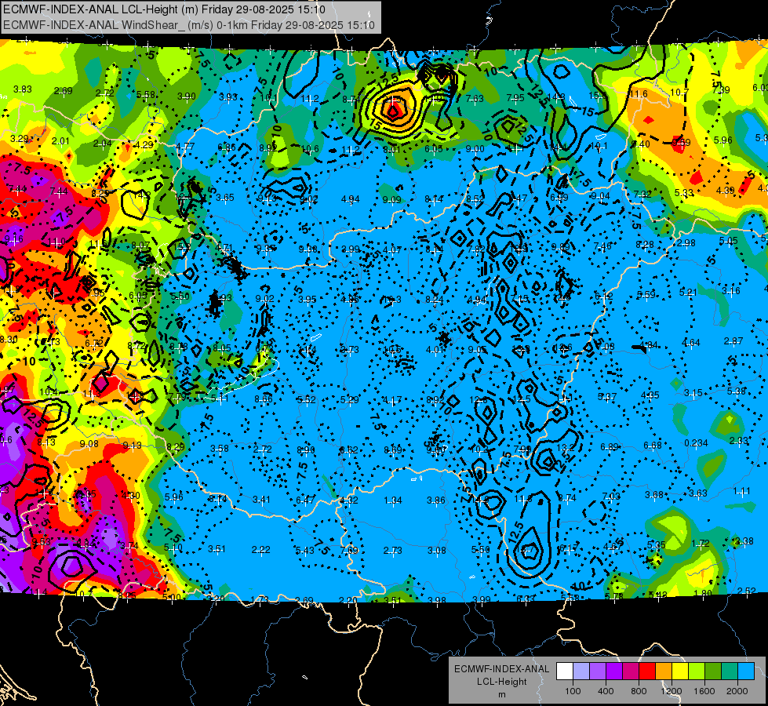This screenshot has width=768, height=706.
Task: Click the wind shear value 3.58
Action: [220, 448]
